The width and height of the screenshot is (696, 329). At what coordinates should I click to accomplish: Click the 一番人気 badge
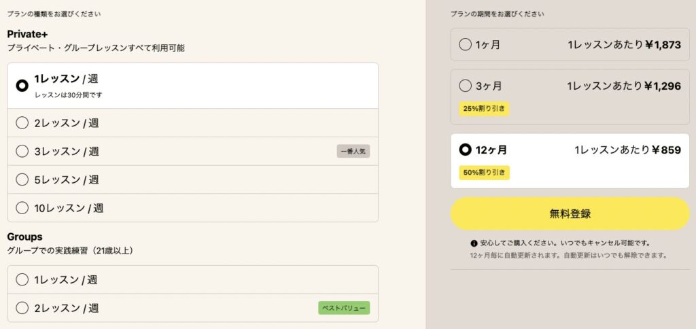[353, 152]
